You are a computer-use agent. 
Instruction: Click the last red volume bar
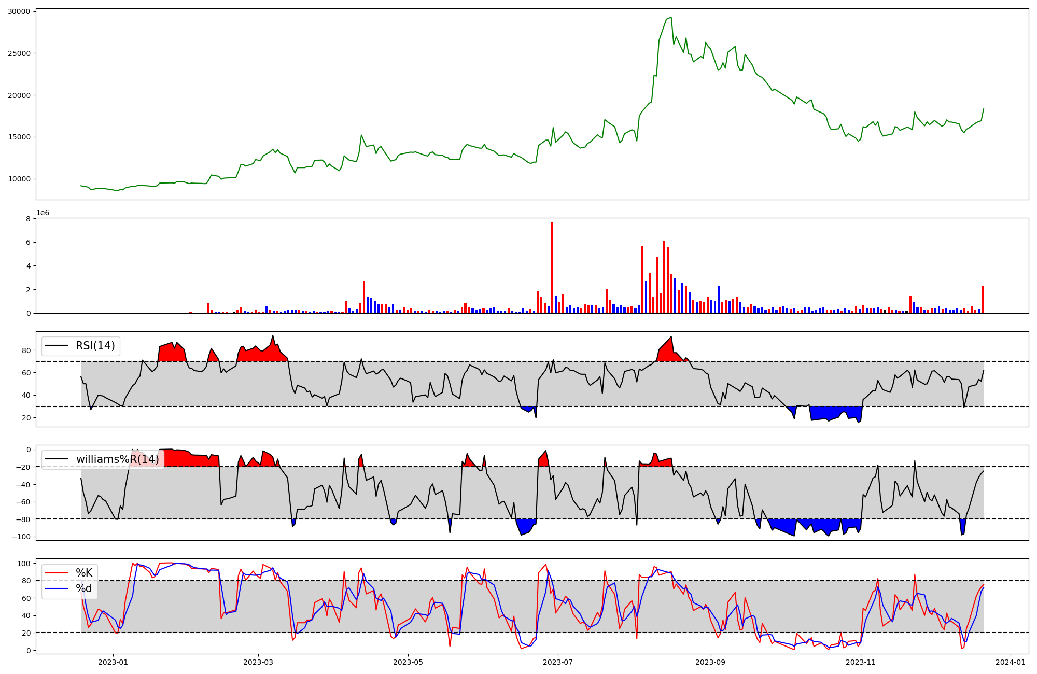982,300
